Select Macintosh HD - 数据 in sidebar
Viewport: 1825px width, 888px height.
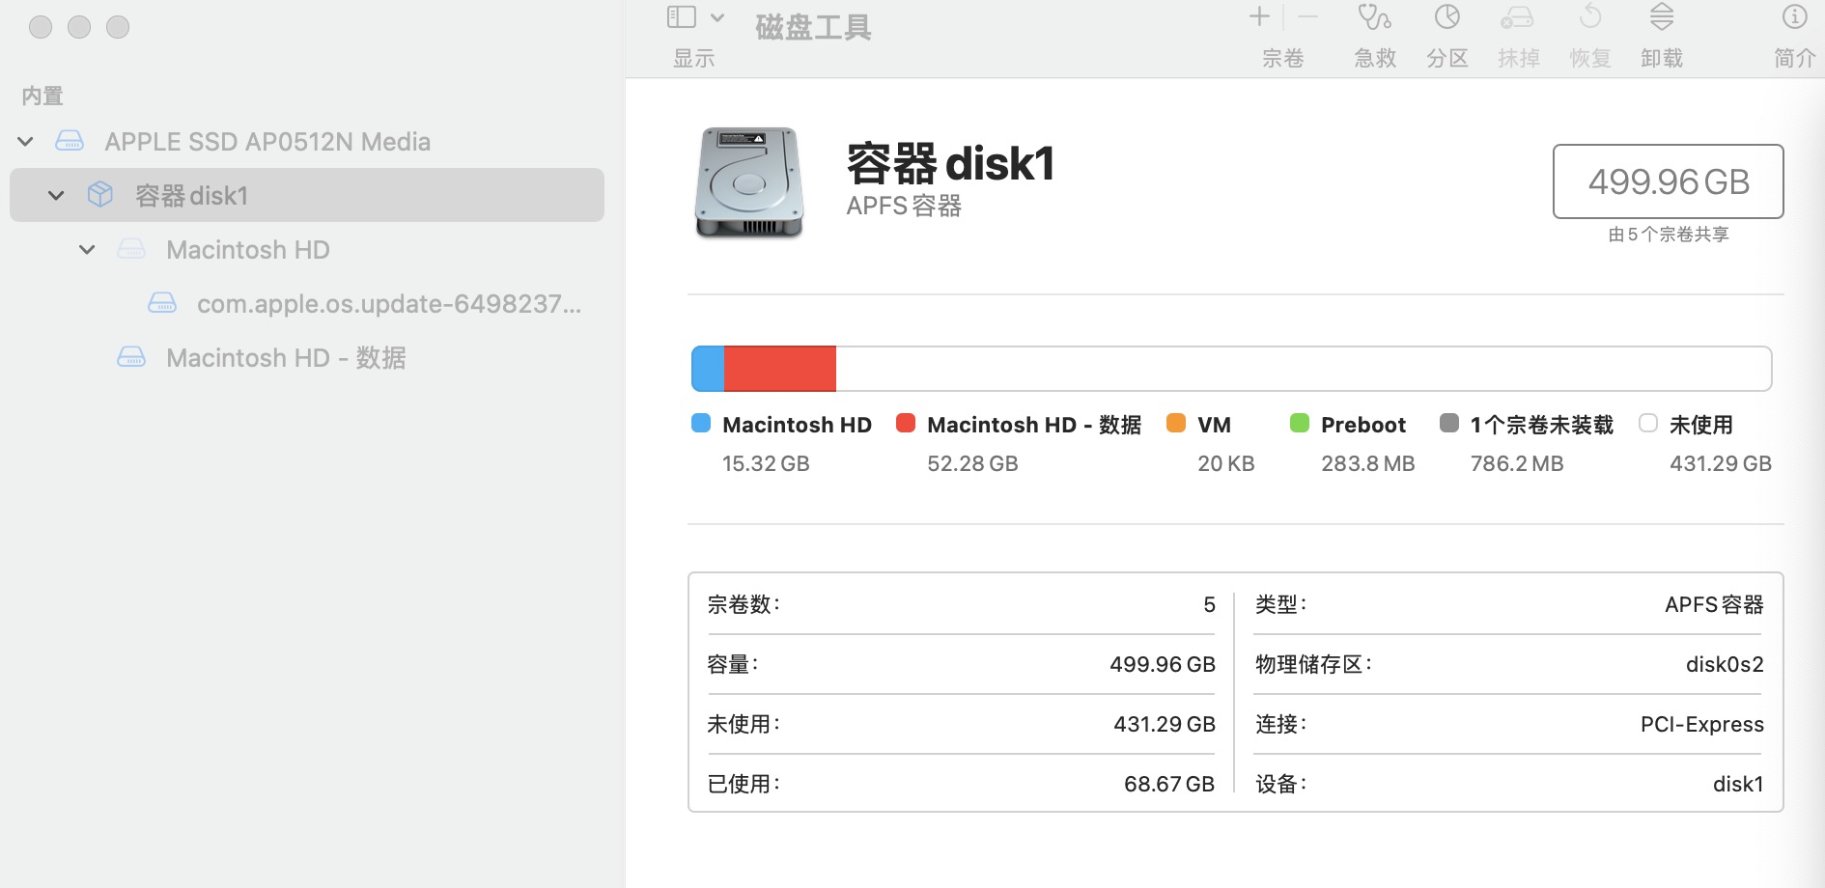pos(285,358)
